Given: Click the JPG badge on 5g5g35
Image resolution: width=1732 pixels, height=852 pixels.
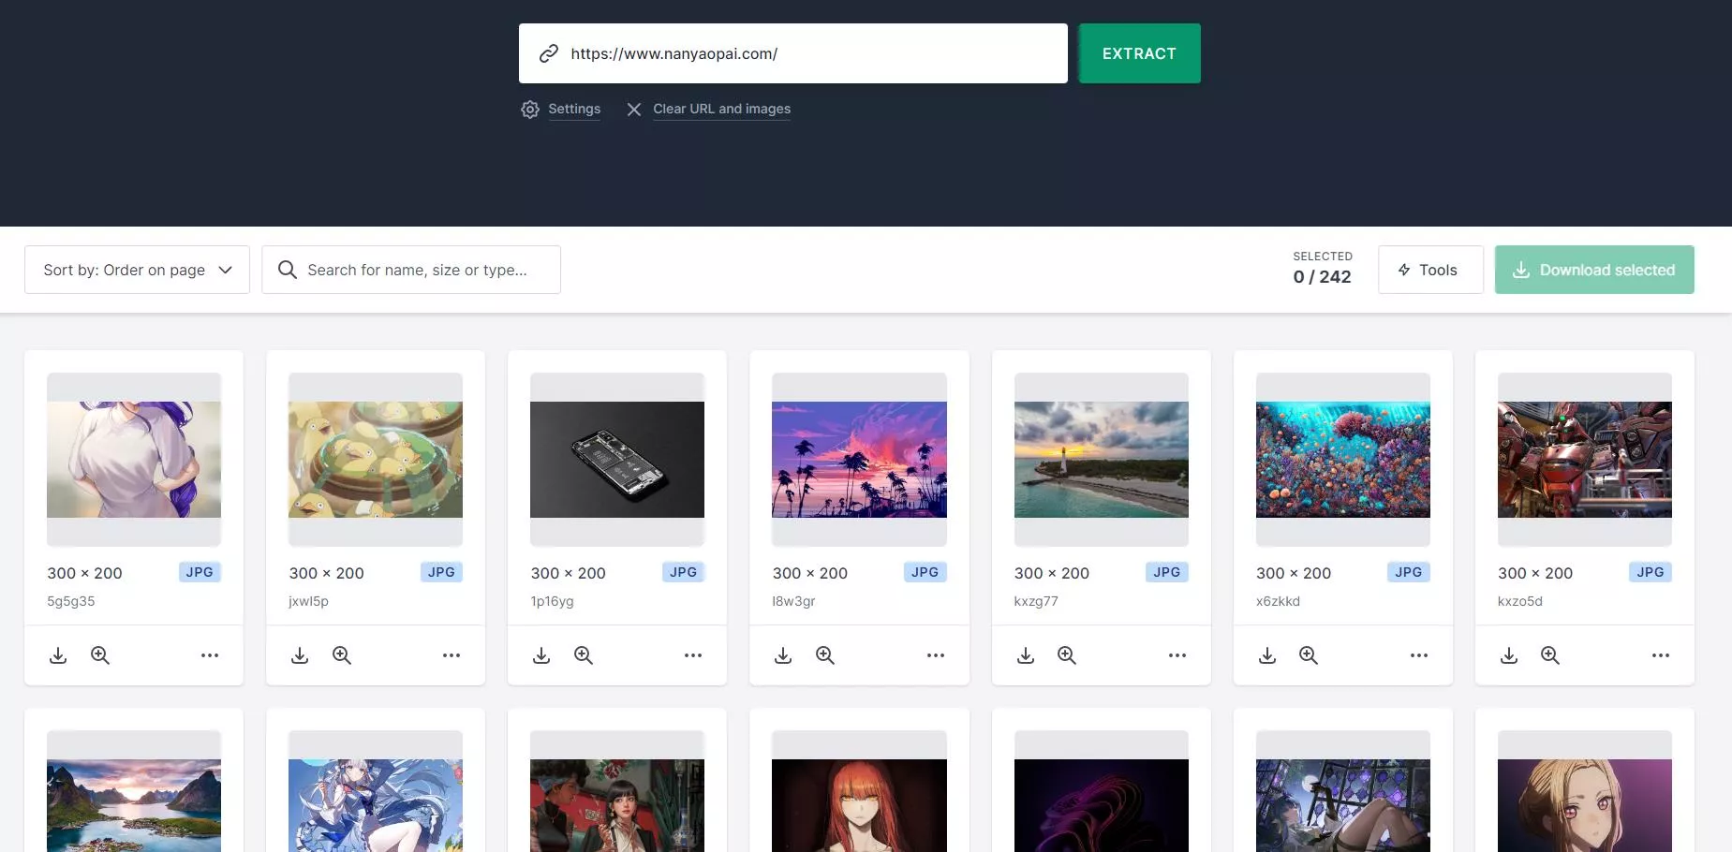Looking at the screenshot, I should 200,572.
